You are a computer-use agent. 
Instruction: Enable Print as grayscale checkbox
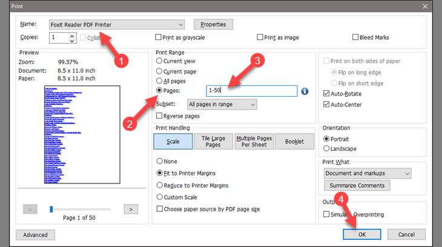click(159, 38)
